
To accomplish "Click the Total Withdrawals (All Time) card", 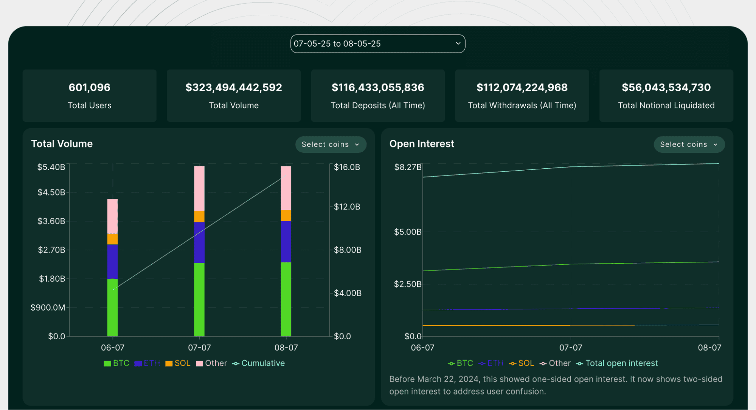I will click(522, 95).
